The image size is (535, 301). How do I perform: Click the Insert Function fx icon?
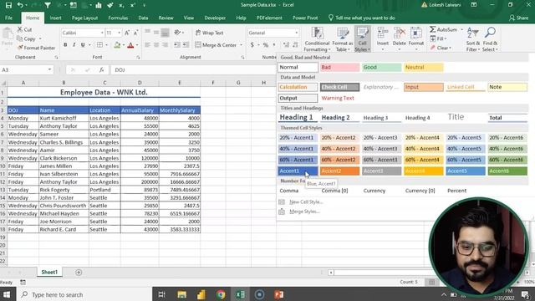101,69
